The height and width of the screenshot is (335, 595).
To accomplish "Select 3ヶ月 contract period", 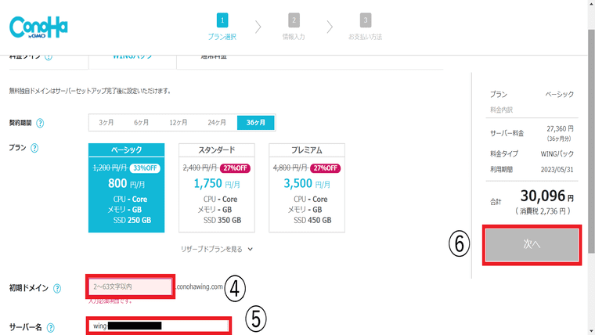I will (106, 123).
